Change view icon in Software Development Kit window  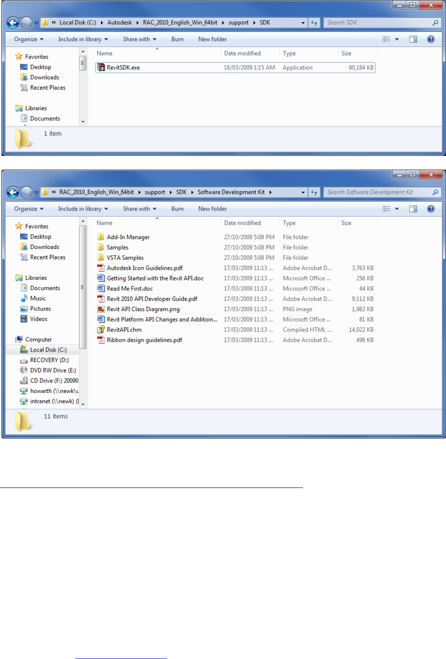[387, 209]
